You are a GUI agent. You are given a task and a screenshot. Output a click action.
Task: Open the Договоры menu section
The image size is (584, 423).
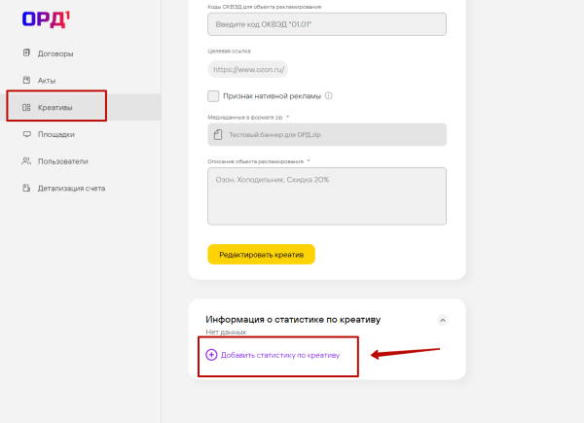tap(55, 53)
